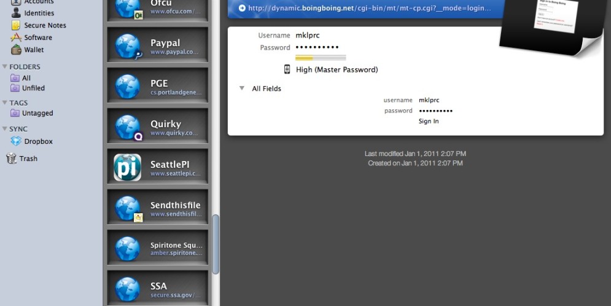This screenshot has height=306, width=611.
Task: Click the Sign In field label
Action: [429, 121]
